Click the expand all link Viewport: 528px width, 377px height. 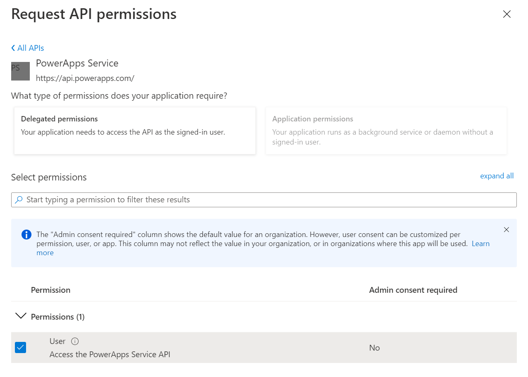point(497,176)
